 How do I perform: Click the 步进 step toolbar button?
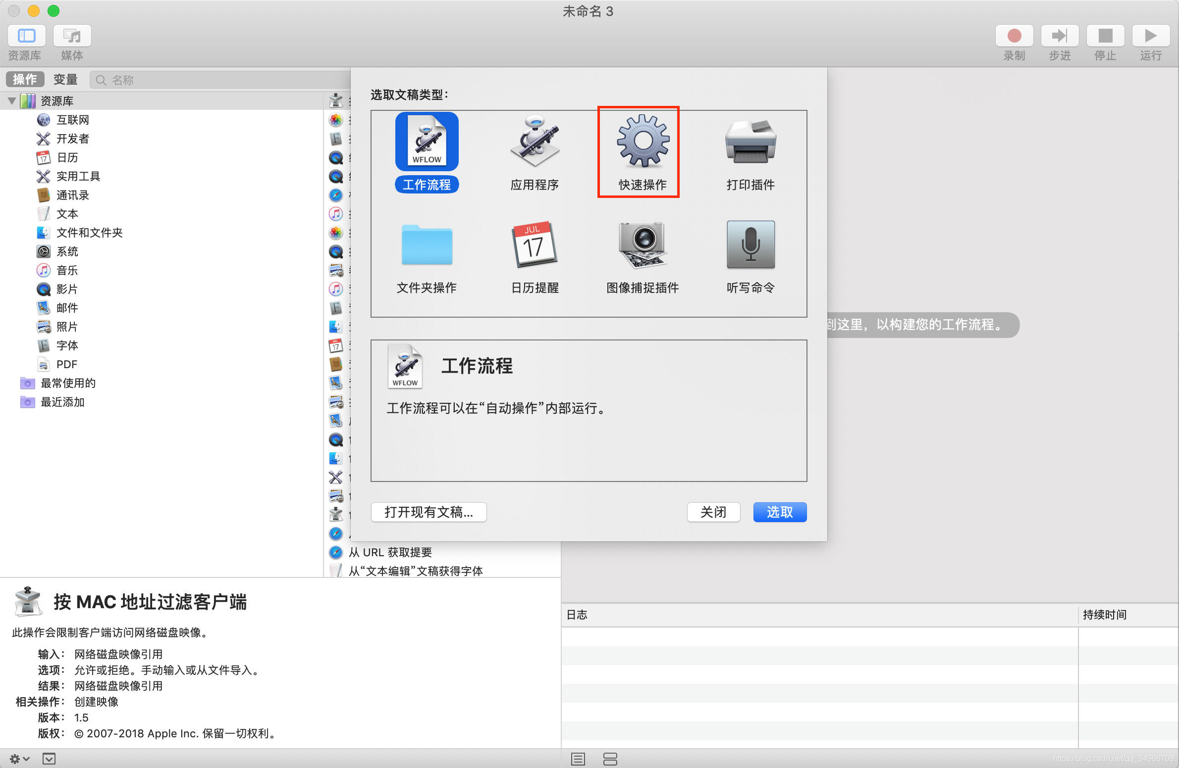point(1060,36)
